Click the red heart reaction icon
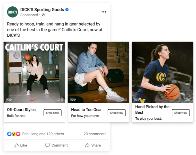This screenshot has width=196, height=155. pyautogui.click(x=18, y=134)
